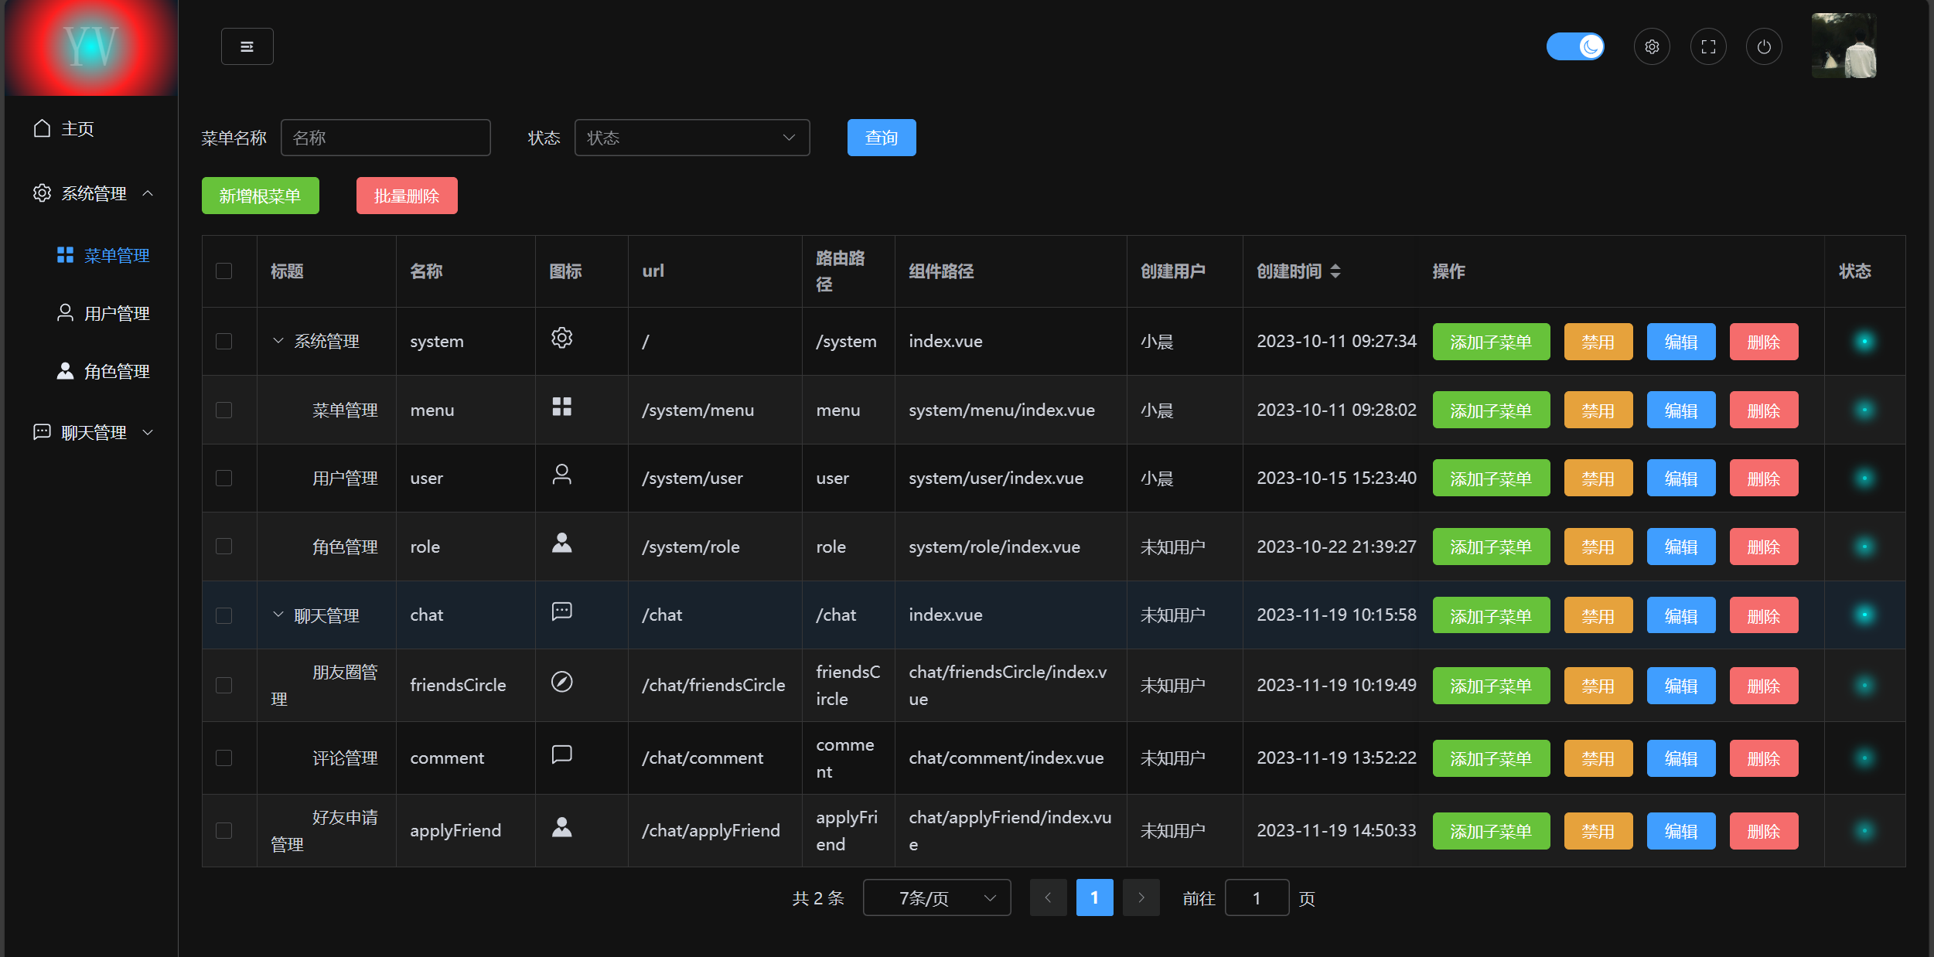
Task: Click 添加子菜单 for the system row
Action: (x=1491, y=342)
